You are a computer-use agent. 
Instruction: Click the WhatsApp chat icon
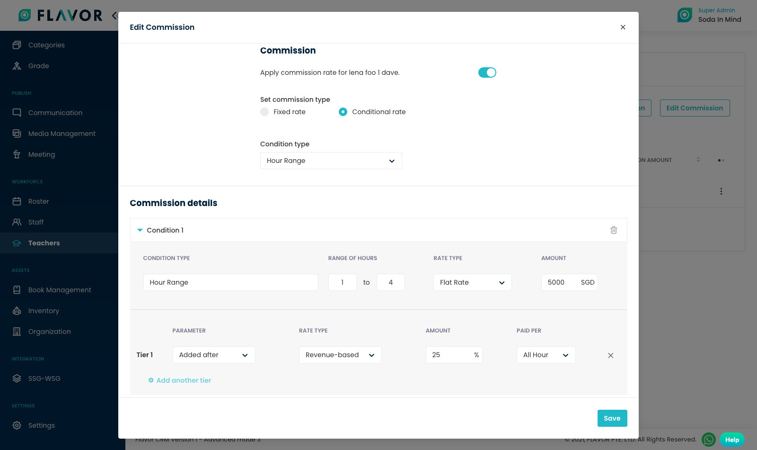click(708, 440)
